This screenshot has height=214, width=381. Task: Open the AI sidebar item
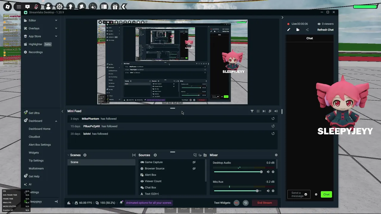pyautogui.click(x=28, y=184)
